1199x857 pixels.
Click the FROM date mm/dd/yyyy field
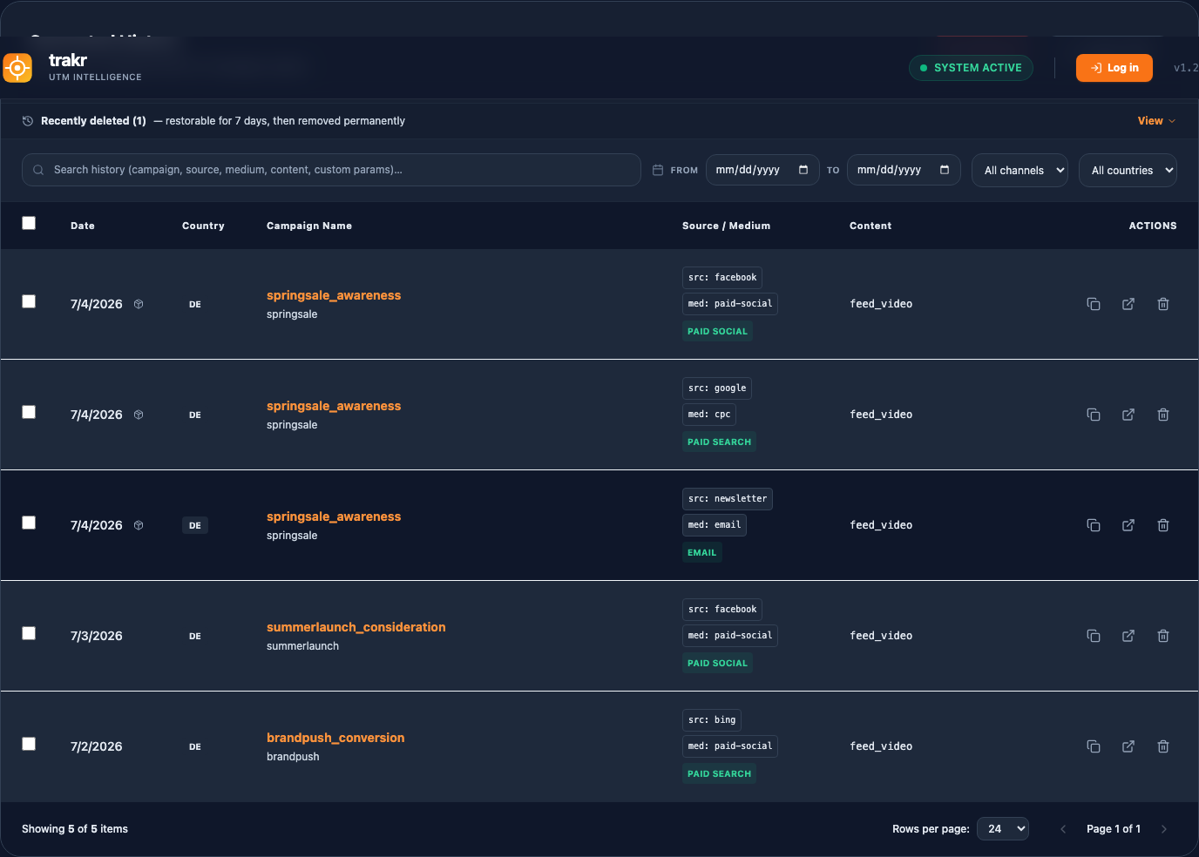[x=762, y=170]
